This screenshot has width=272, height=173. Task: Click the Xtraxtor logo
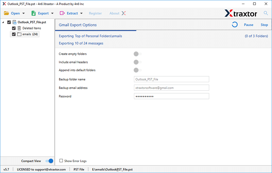click(241, 13)
